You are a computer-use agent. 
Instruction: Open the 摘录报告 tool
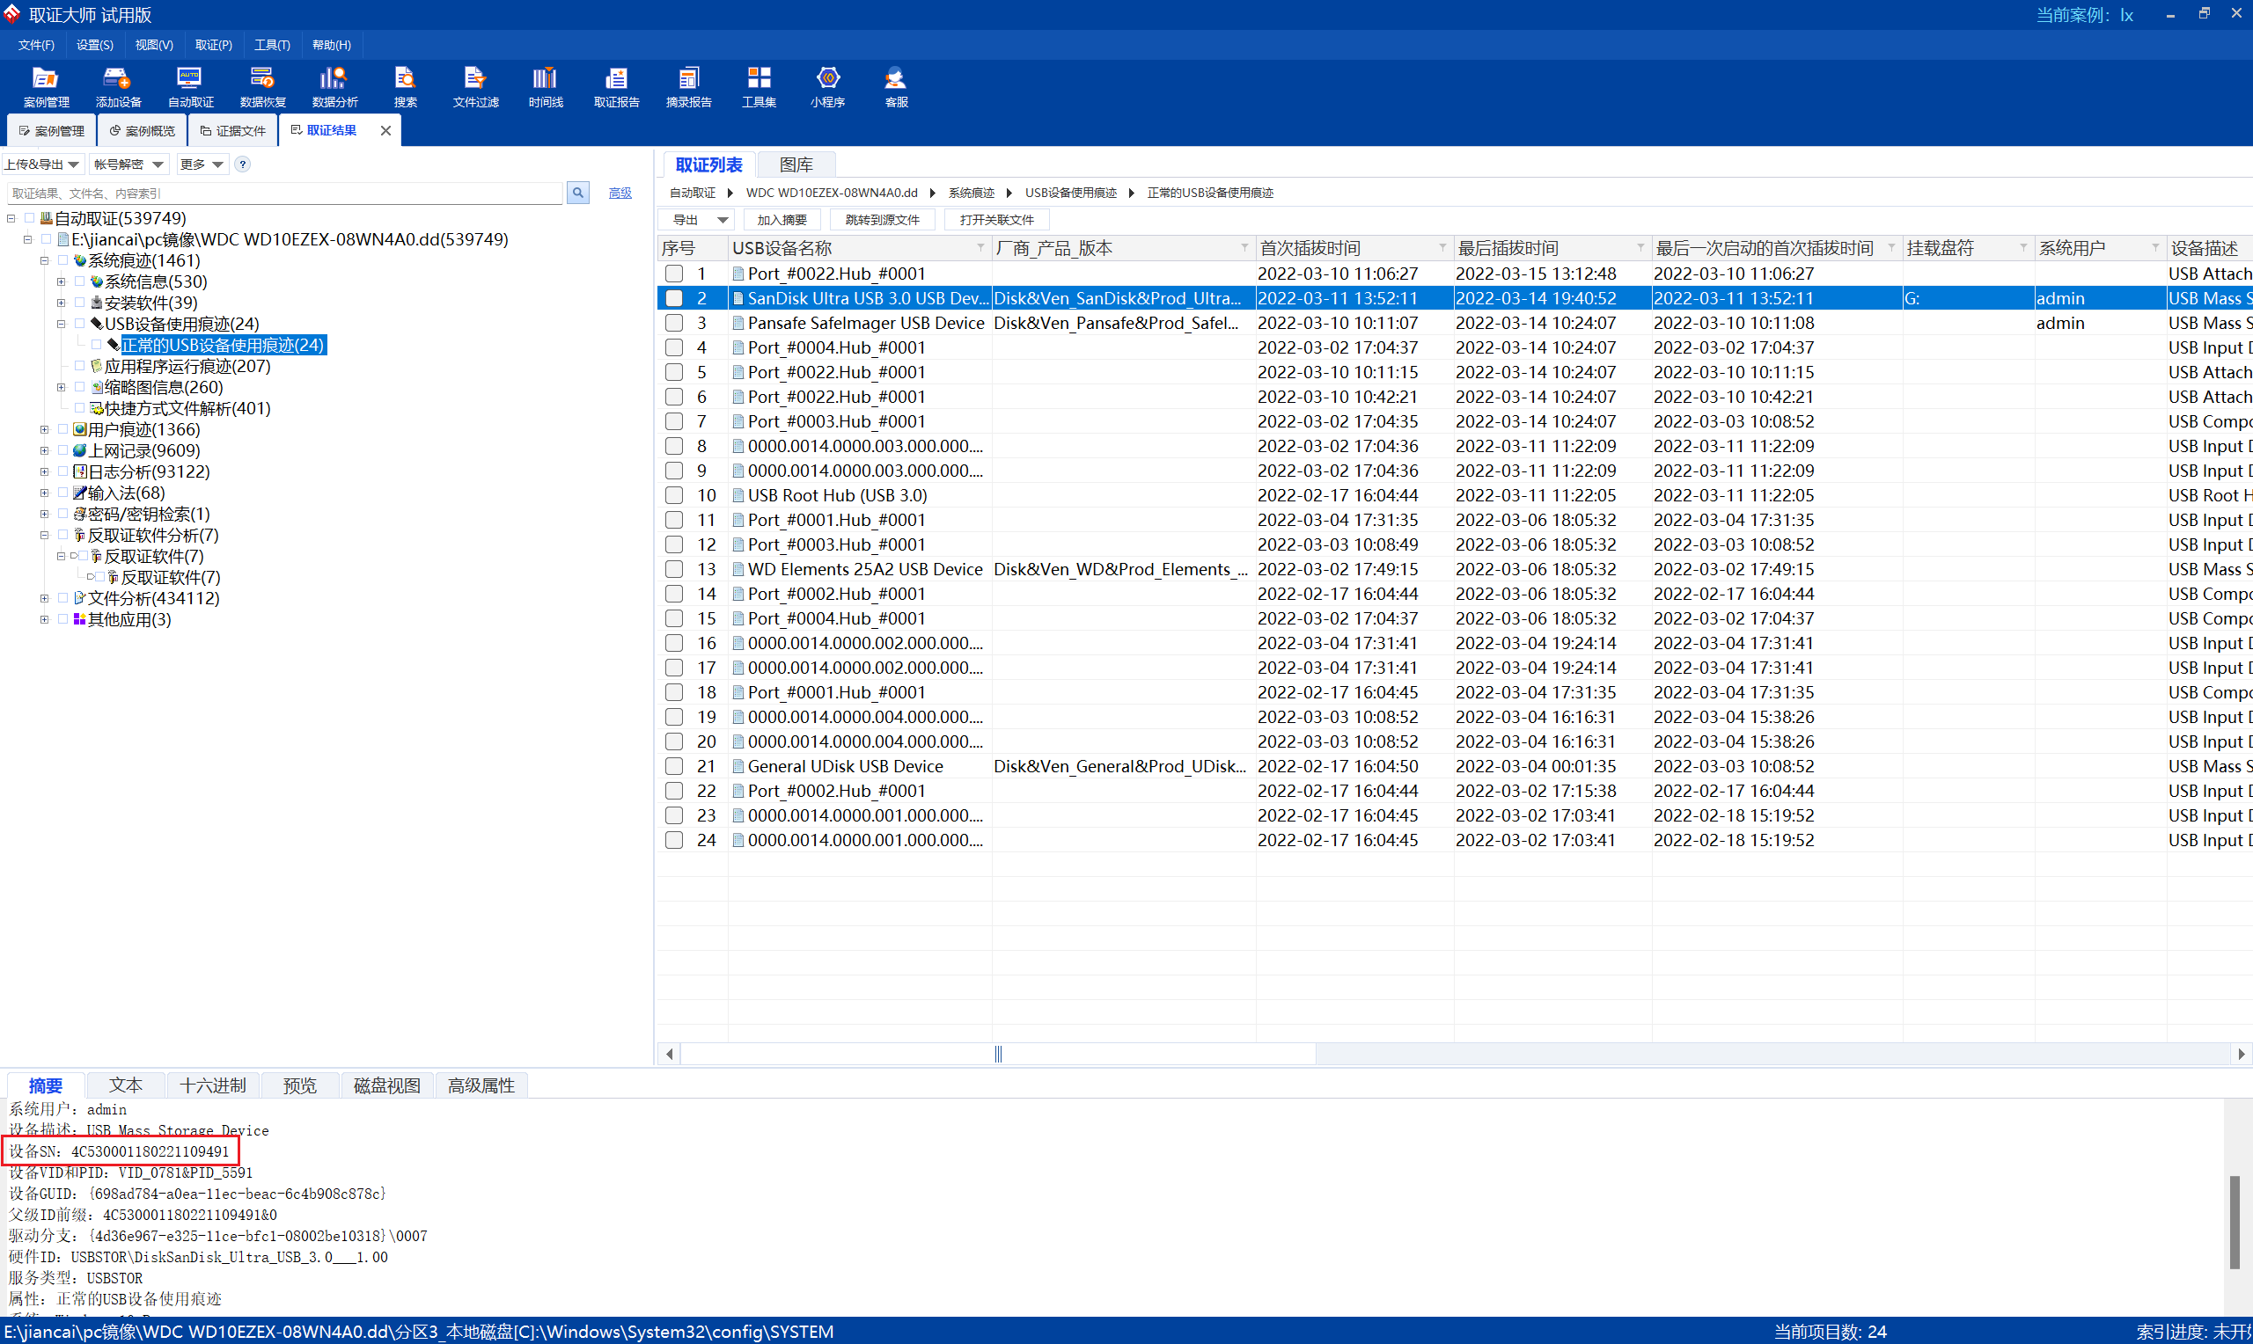click(688, 88)
